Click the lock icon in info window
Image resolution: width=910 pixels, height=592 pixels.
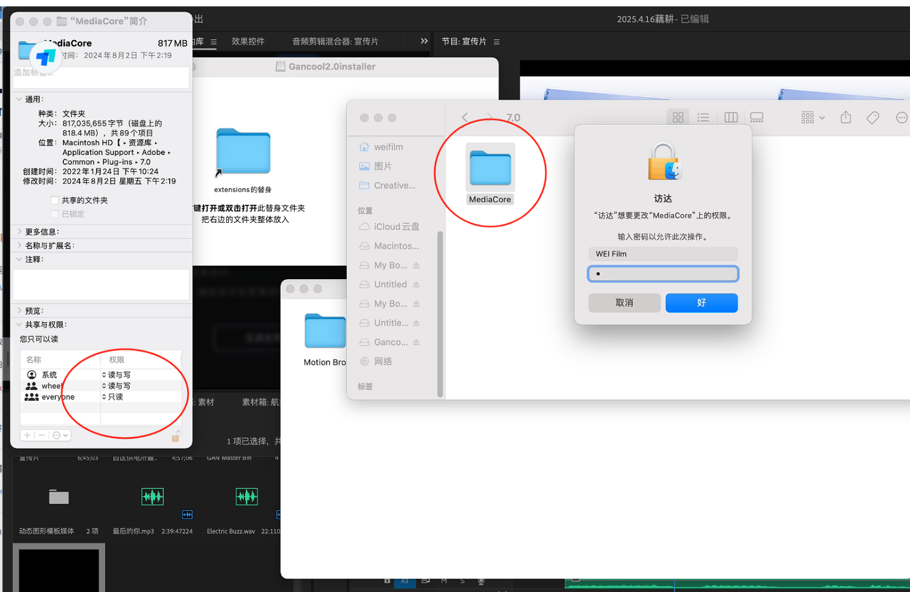click(175, 436)
